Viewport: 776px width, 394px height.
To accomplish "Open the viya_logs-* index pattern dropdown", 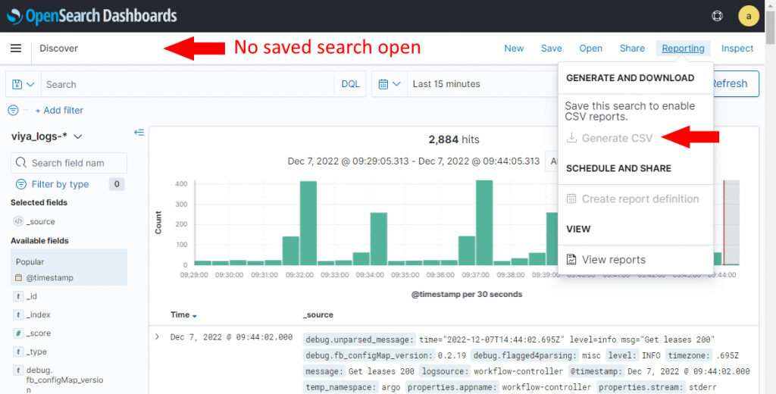I will (46, 136).
